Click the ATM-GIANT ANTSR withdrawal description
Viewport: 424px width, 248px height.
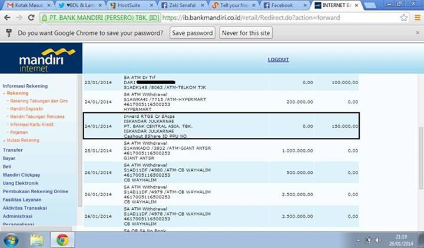(x=167, y=151)
